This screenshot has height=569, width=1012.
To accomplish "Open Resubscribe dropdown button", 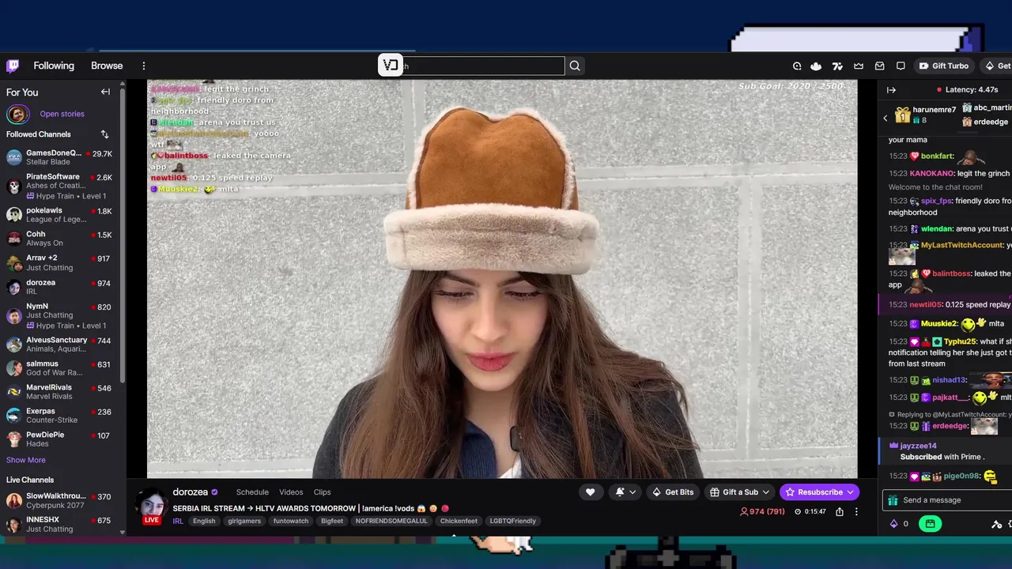I will coord(819,492).
